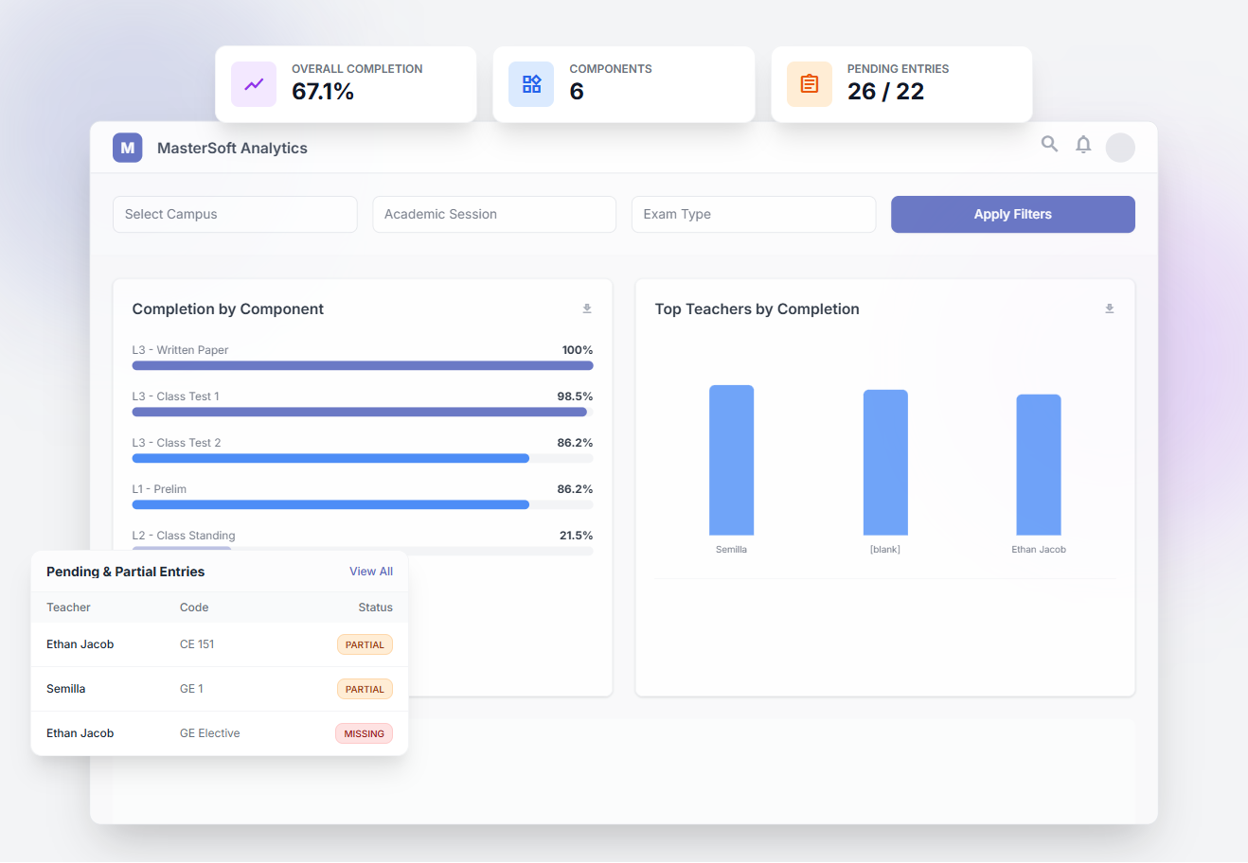The width and height of the screenshot is (1248, 863).
Task: Open the notifications bell
Action: (x=1083, y=145)
